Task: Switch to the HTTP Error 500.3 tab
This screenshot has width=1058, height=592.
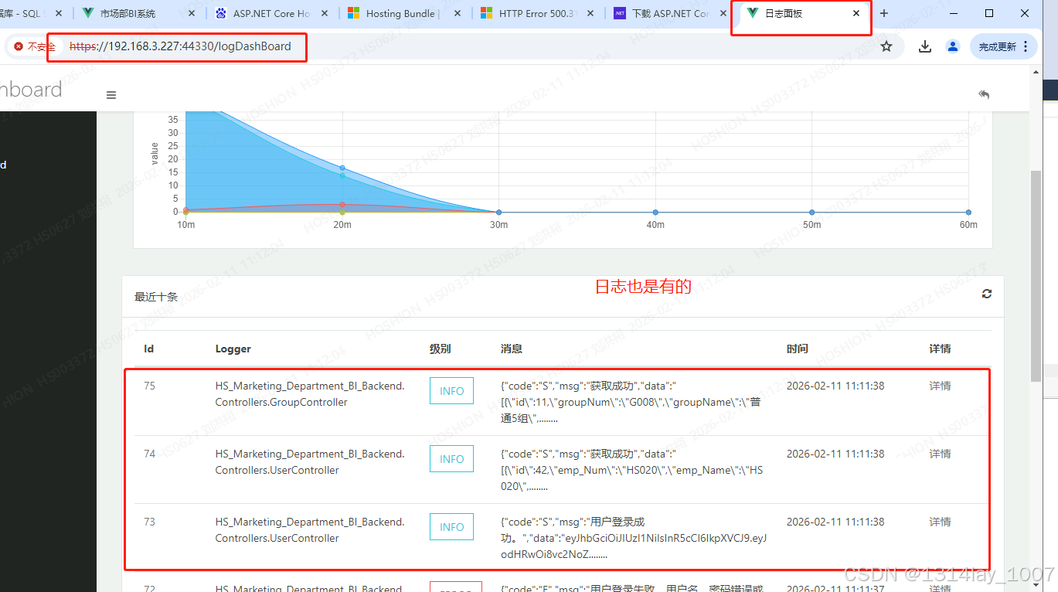Action: 537,13
